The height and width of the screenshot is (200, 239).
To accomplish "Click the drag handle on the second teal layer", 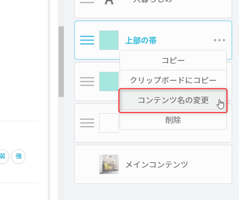I will 87,82.
